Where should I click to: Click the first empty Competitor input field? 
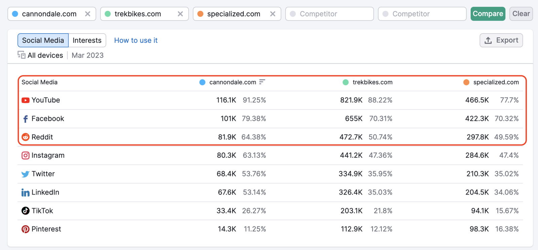pyautogui.click(x=330, y=14)
